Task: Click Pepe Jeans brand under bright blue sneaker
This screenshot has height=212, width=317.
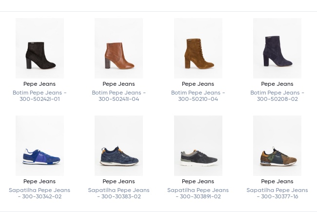Action: [40, 181]
